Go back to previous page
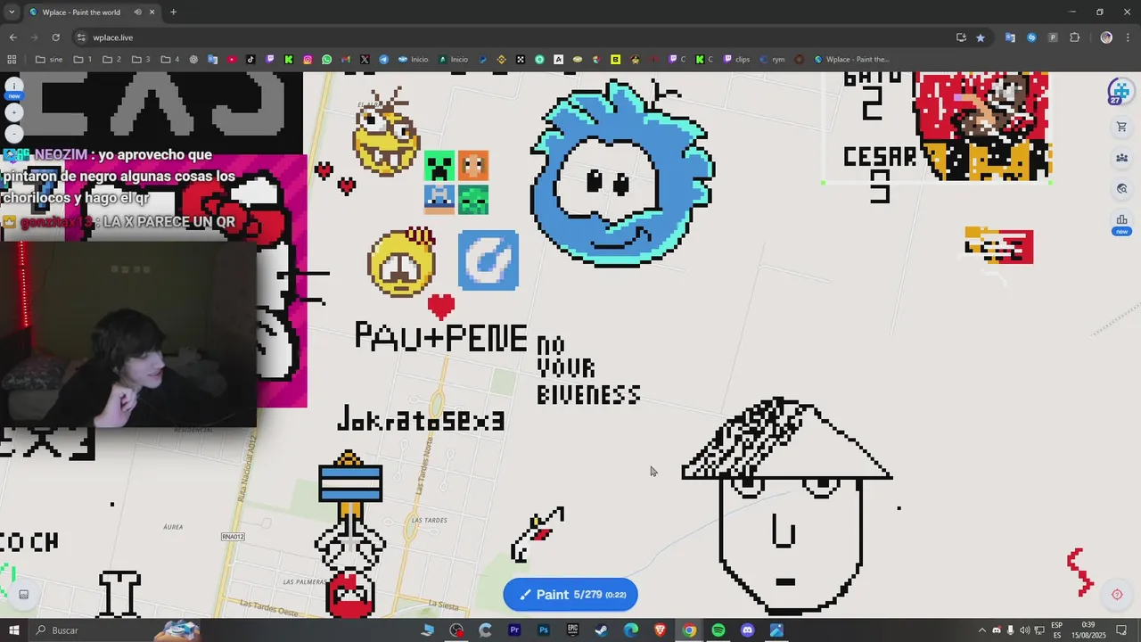 tap(12, 37)
